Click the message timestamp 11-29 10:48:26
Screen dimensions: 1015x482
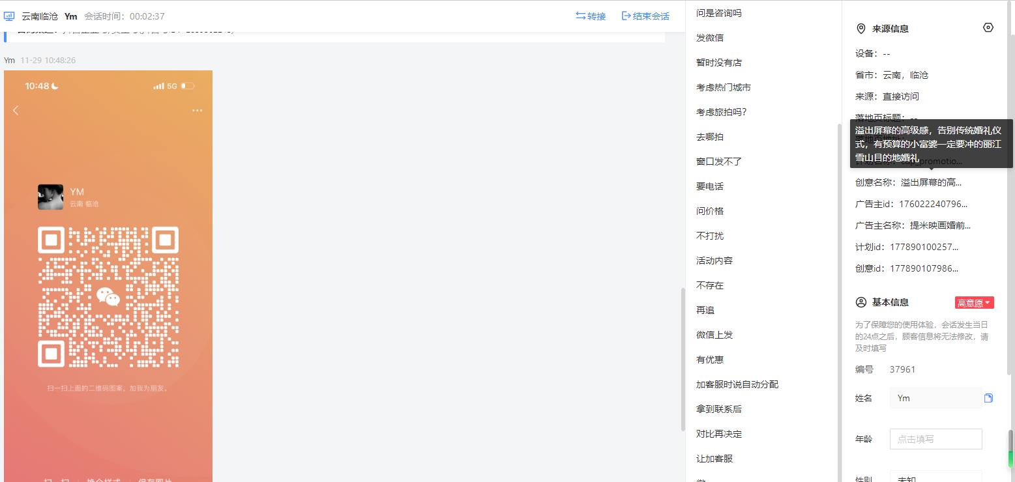48,60
